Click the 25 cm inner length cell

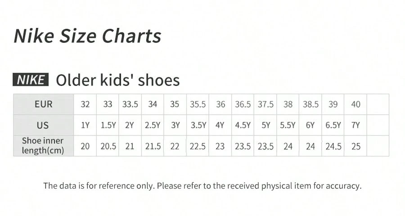(355, 146)
